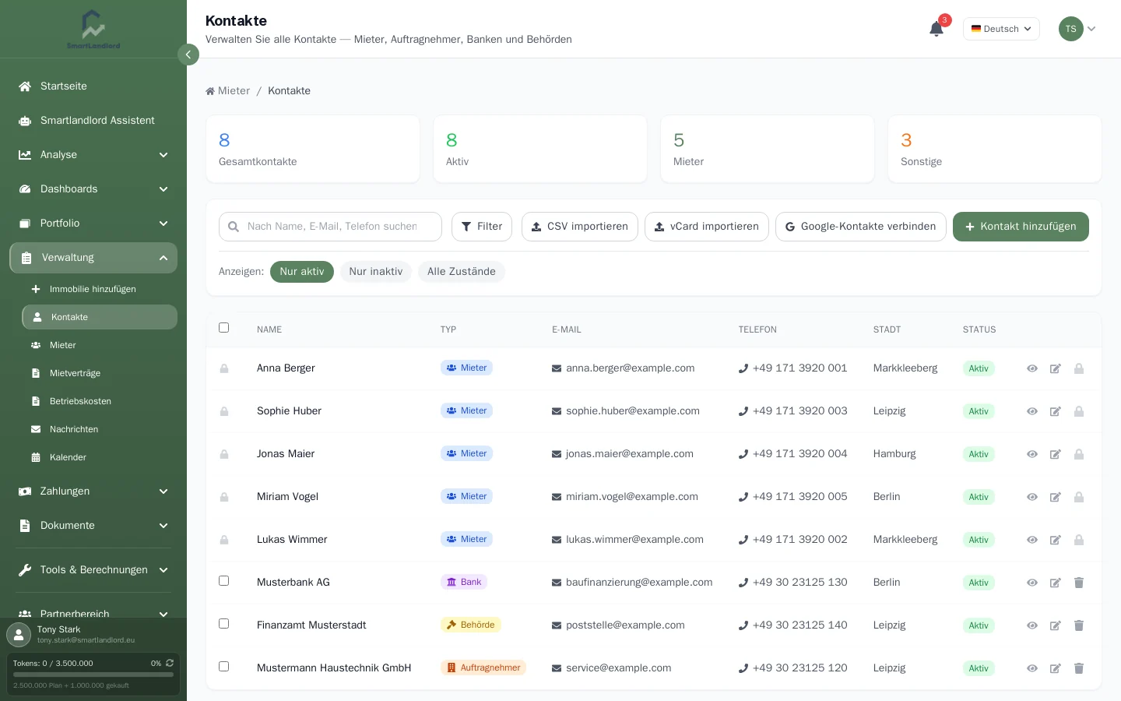Open the Deutsch language dropdown
This screenshot has height=701, width=1121.
point(1001,29)
